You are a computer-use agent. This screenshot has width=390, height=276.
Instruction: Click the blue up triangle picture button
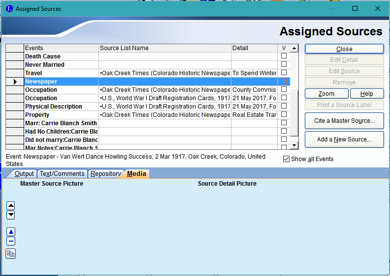point(11,232)
